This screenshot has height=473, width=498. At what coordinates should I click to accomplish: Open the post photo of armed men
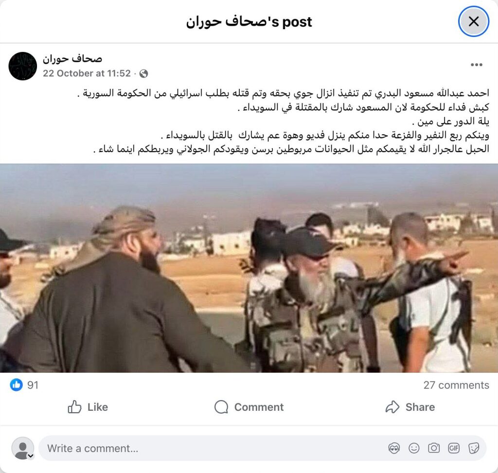(249, 268)
